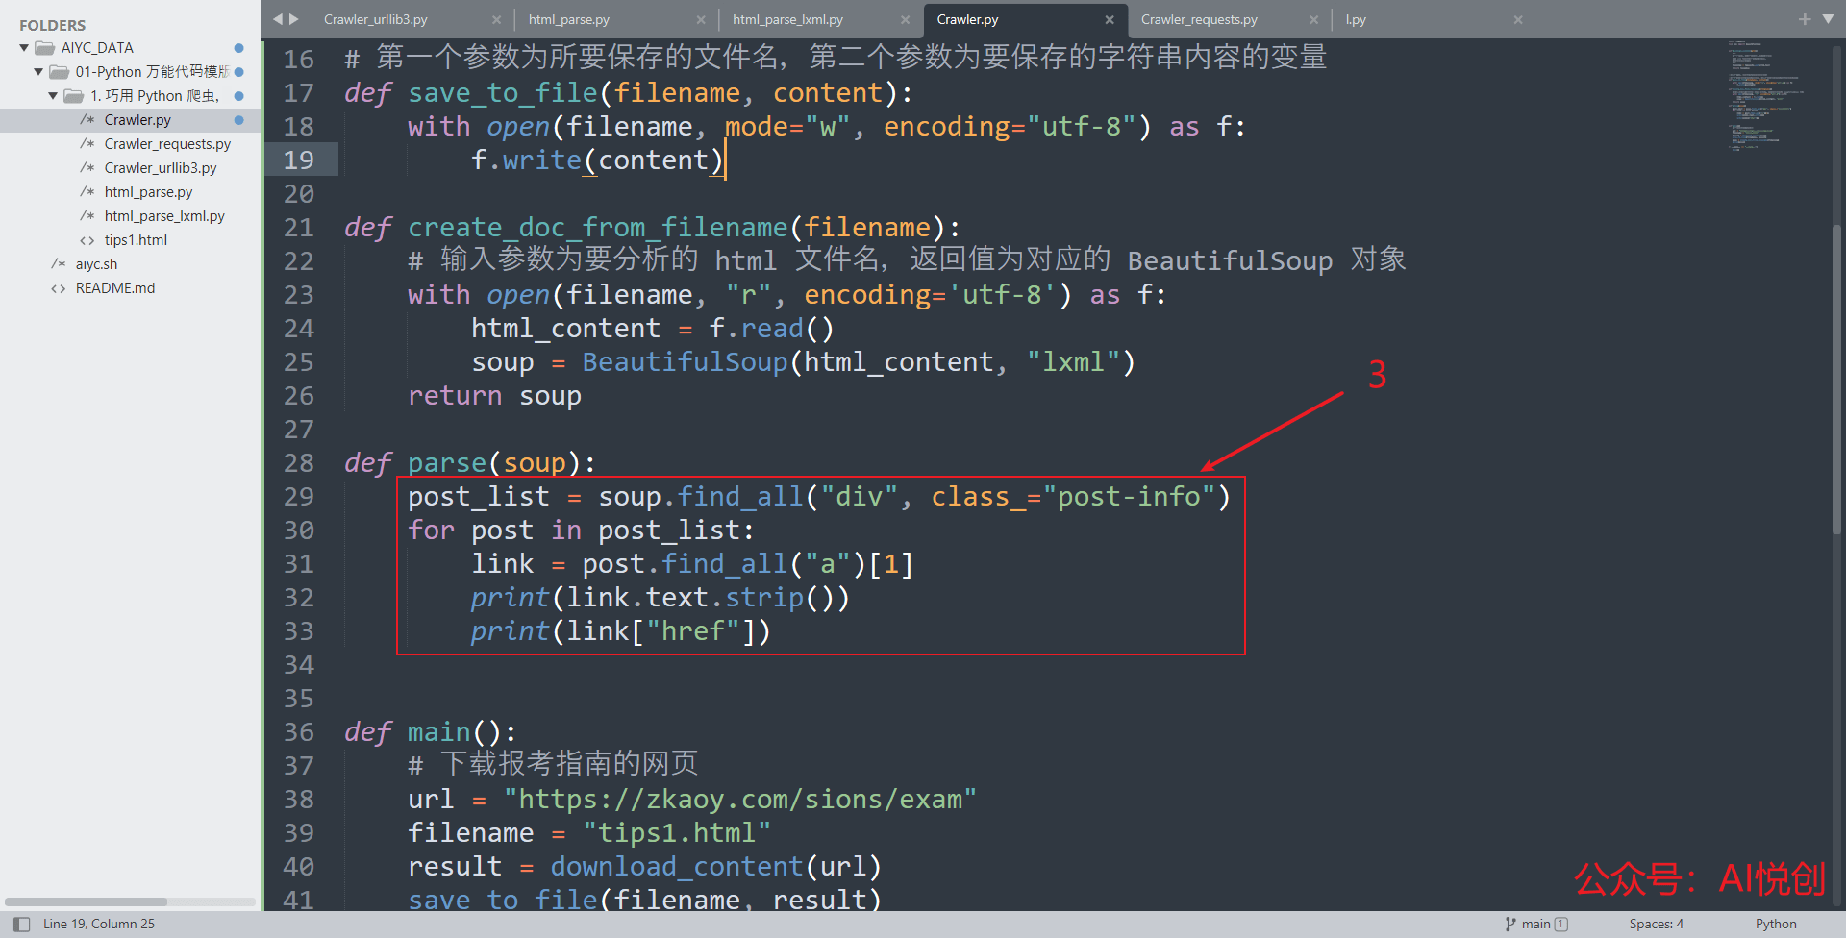1846x938 pixels.
Task: Switch to the Crawler_urllib3.py tab
Action: point(375,19)
